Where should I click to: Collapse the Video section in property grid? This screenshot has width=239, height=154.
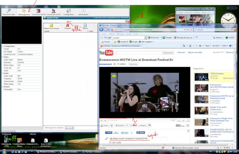tap(3, 57)
